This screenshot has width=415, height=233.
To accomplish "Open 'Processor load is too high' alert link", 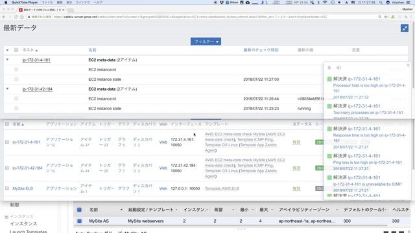I will coord(369,88).
